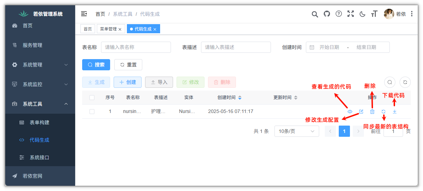Screen dimensions: 423x191
Task: Collapse the 系统工具 sidebar menu
Action: point(40,104)
